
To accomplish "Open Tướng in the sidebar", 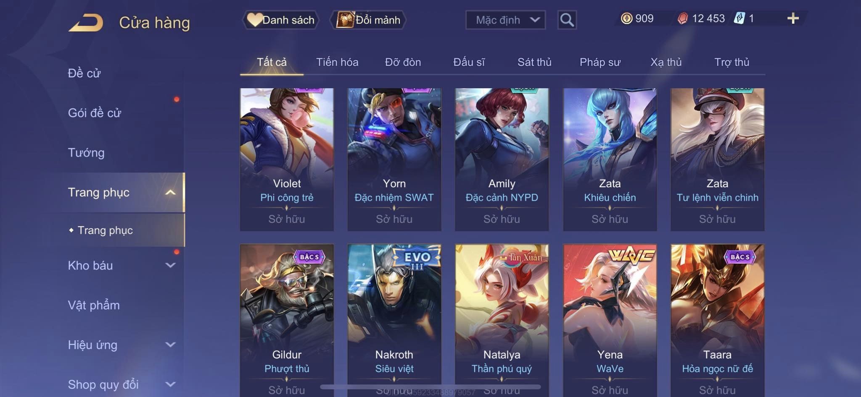I will tap(86, 153).
